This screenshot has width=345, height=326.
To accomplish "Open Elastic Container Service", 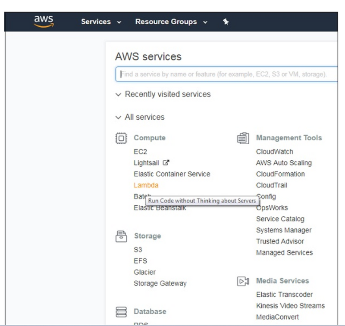I will 172,174.
